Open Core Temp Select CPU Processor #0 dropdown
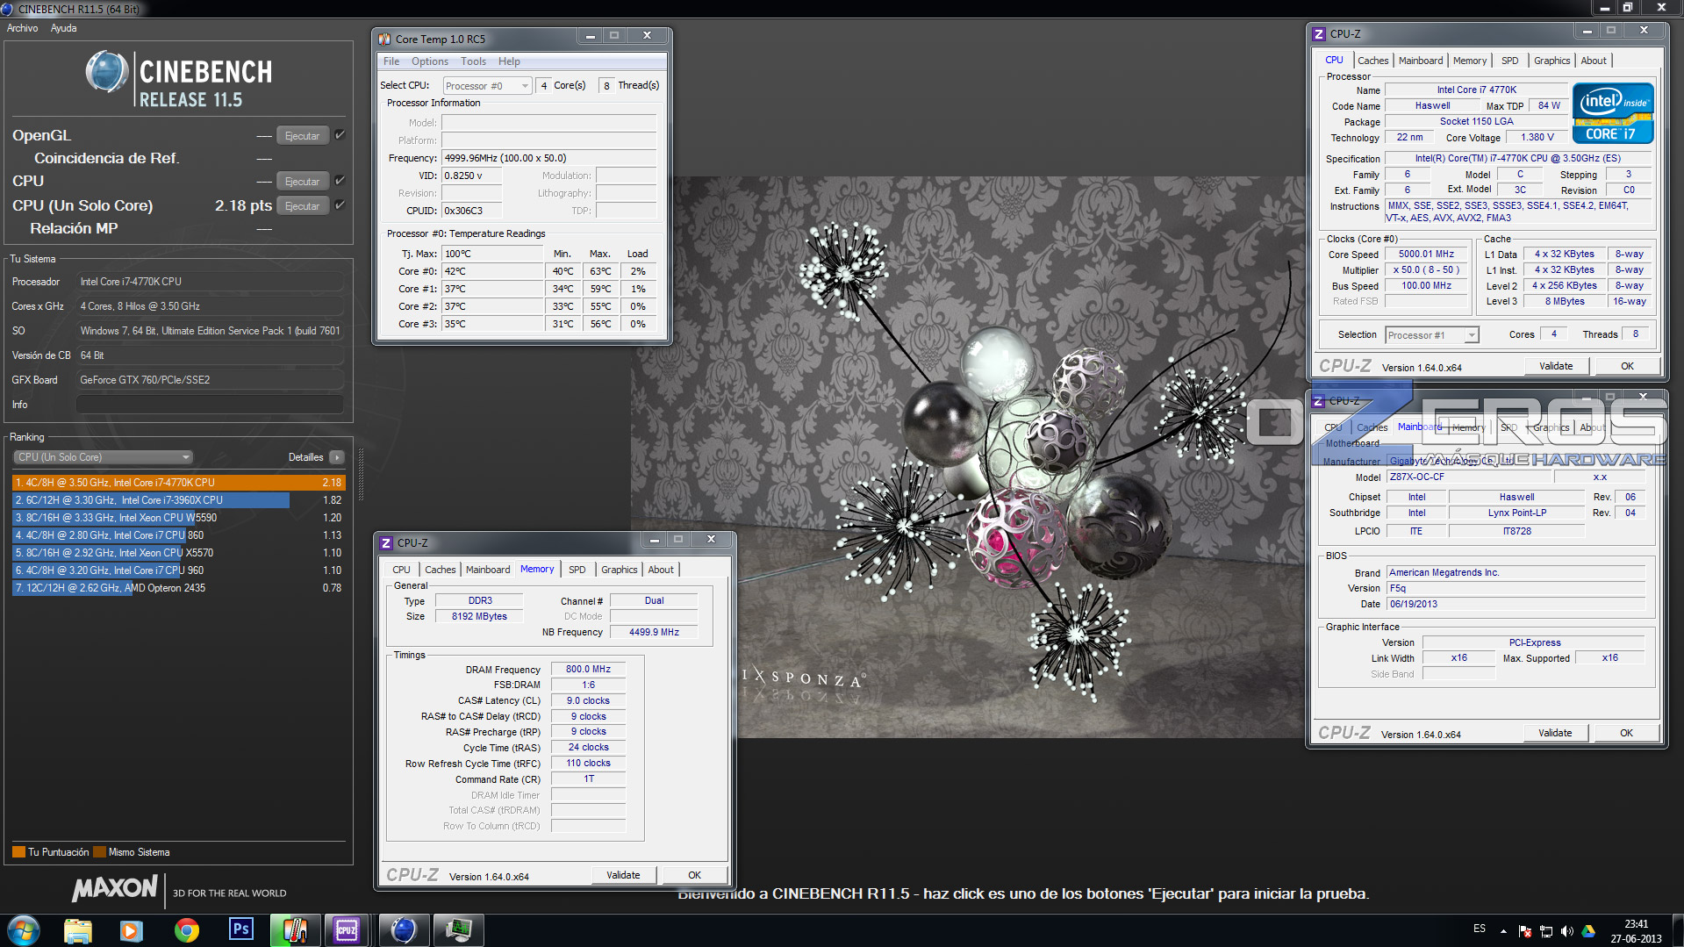This screenshot has height=947, width=1684. click(x=487, y=85)
